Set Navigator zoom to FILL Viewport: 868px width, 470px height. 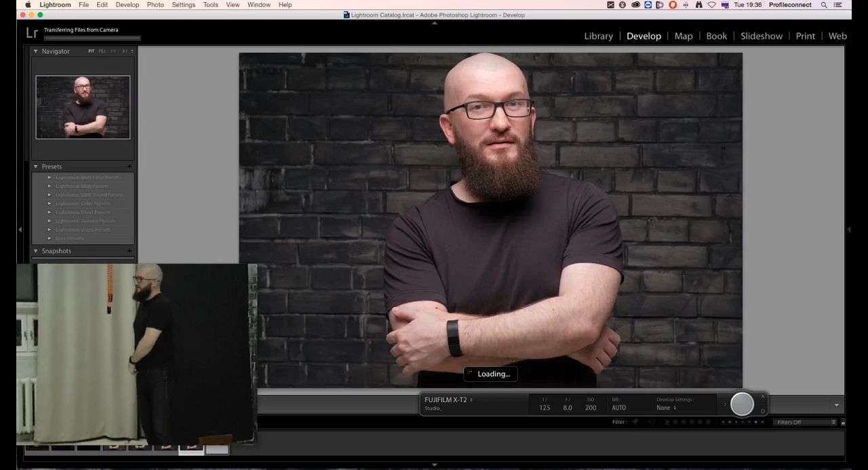[102, 52]
